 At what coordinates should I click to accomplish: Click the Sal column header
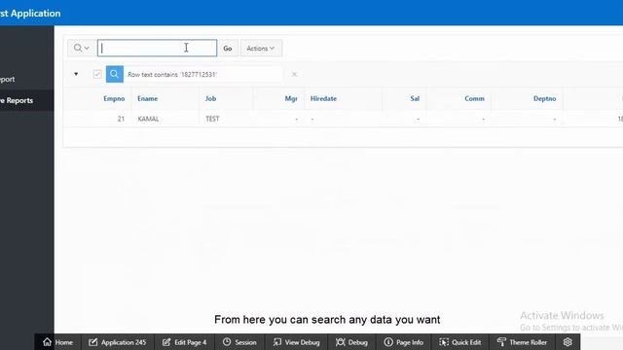[x=415, y=98]
